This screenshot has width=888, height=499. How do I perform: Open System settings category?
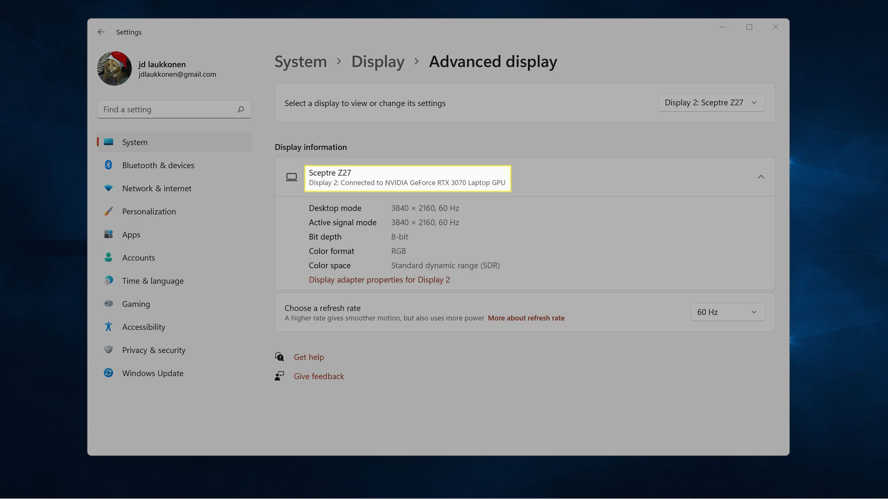174,142
